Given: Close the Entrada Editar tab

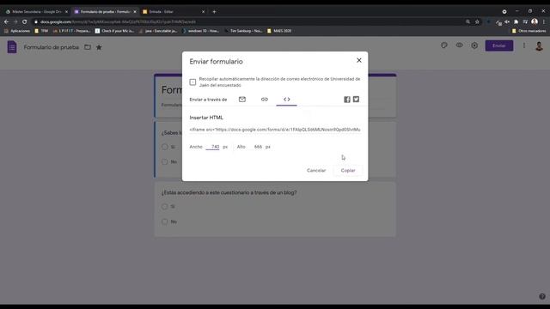Looking at the screenshot, I should tap(203, 12).
